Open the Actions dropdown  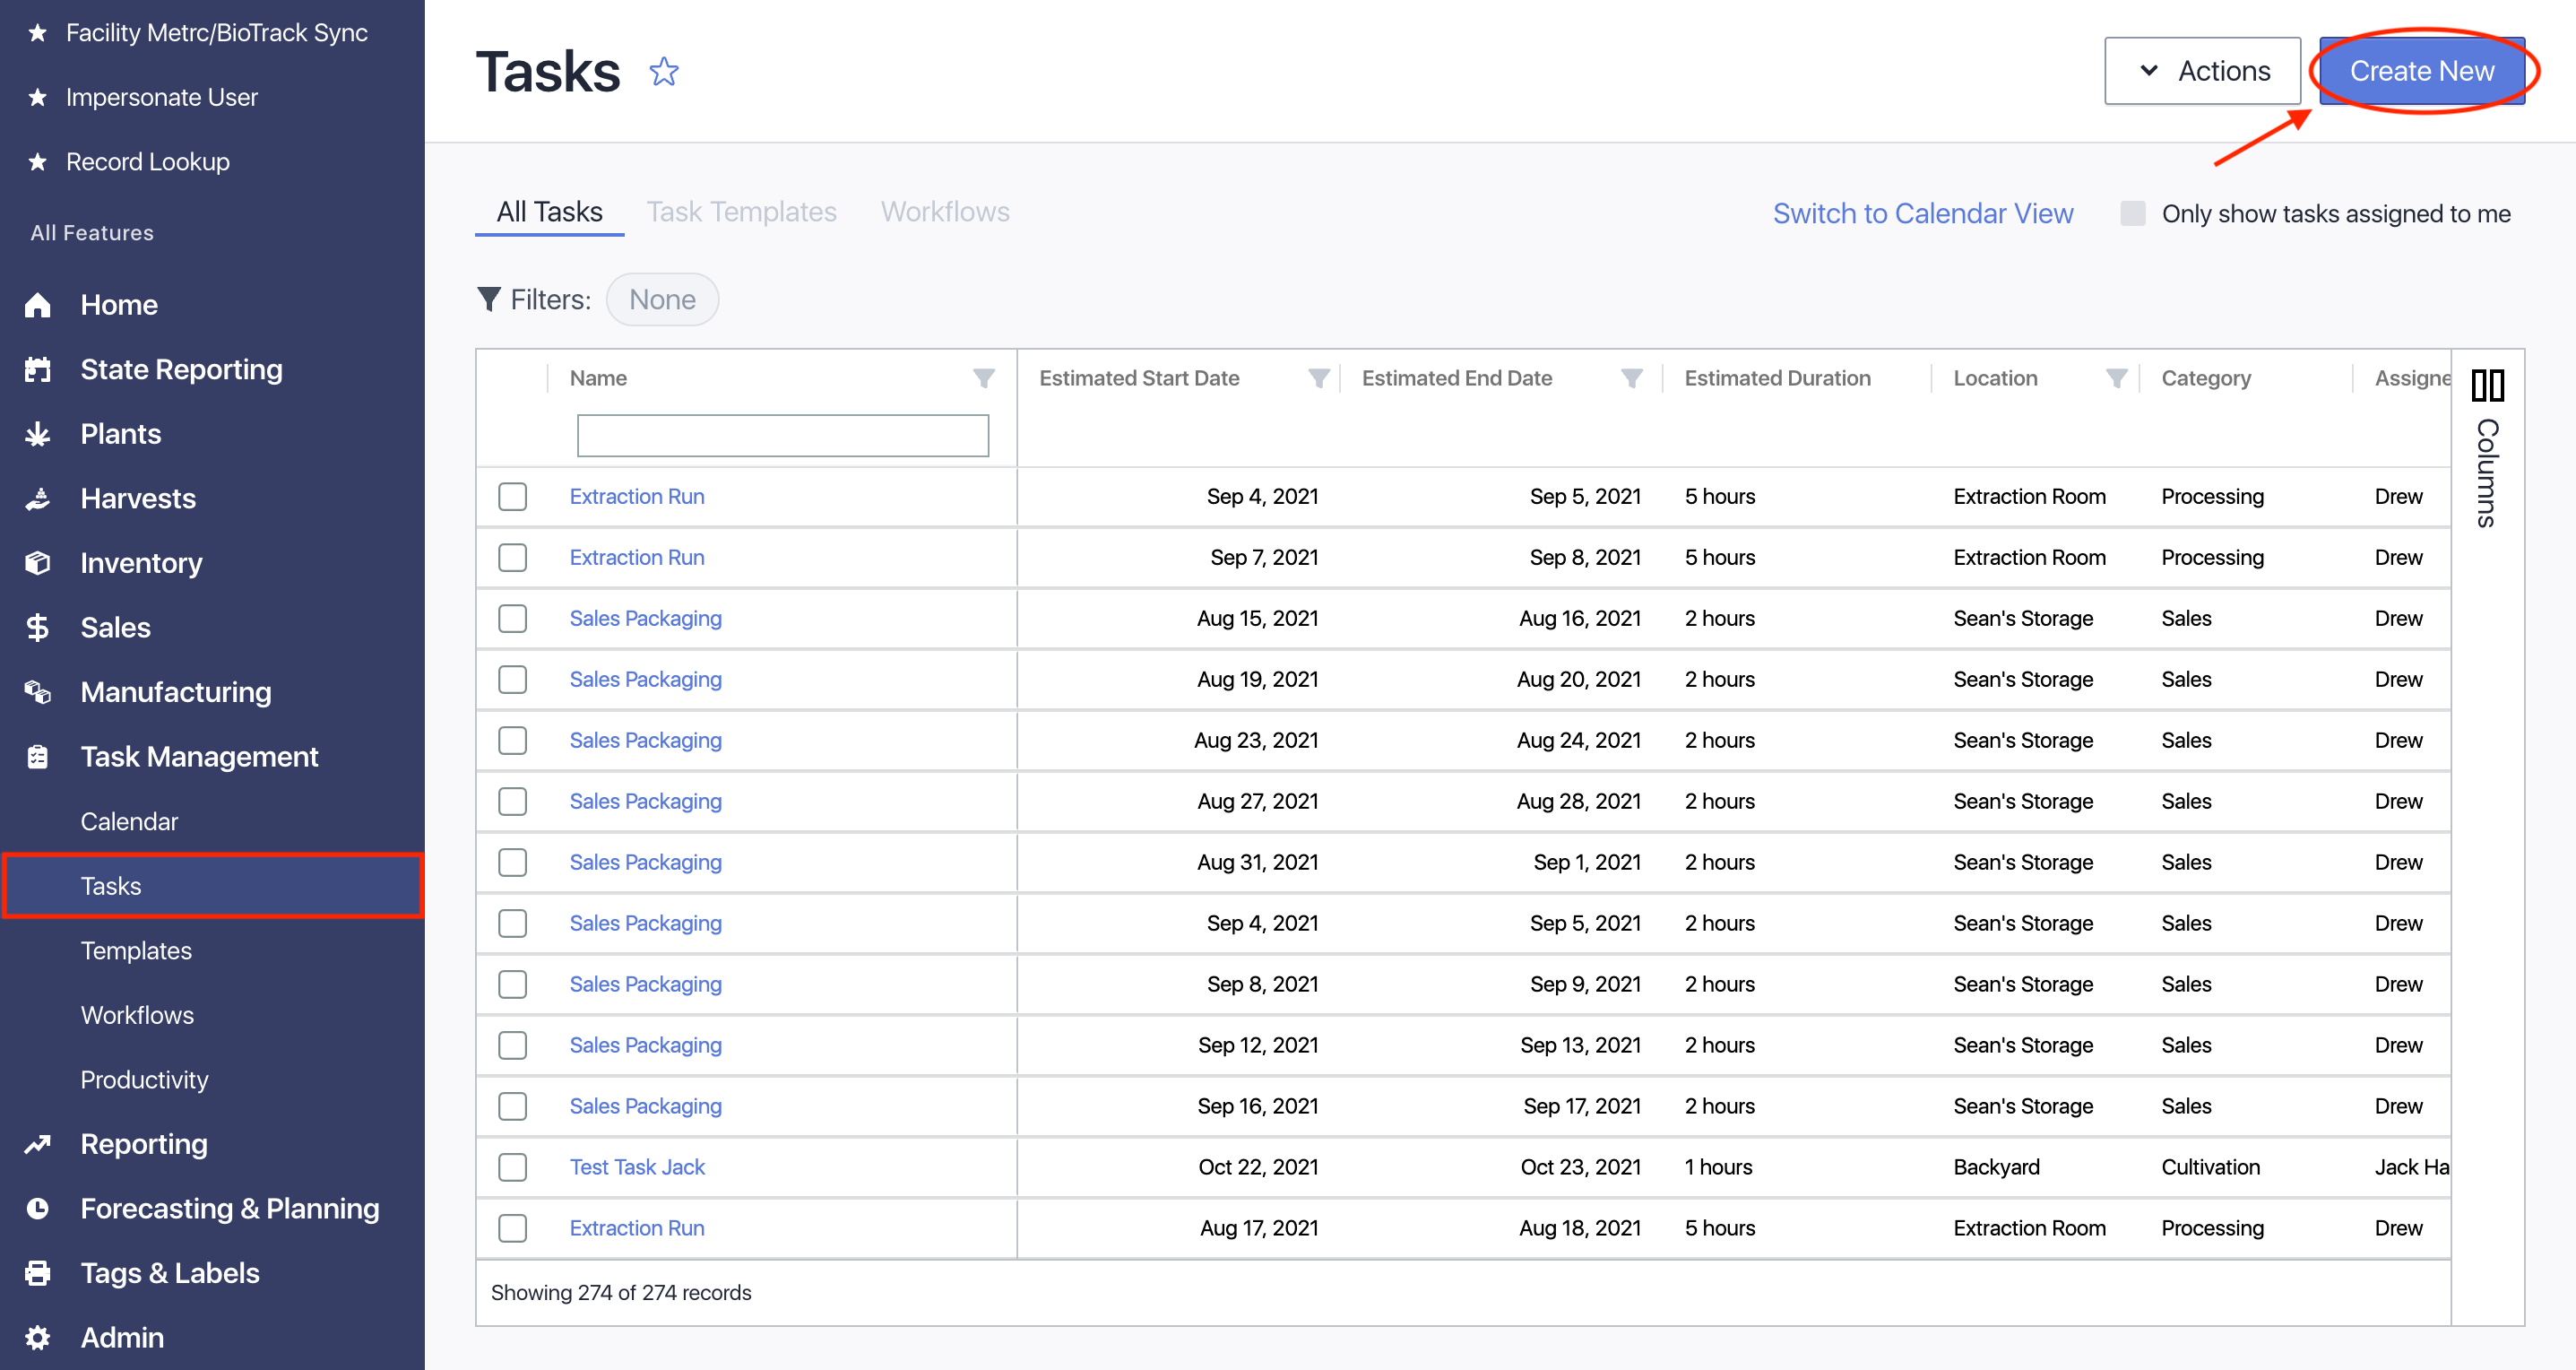pyautogui.click(x=2201, y=71)
